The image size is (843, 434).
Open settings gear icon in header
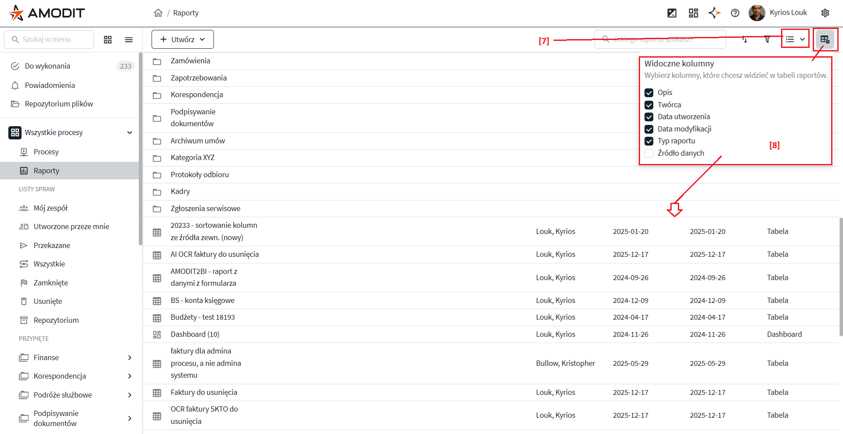[x=825, y=13]
